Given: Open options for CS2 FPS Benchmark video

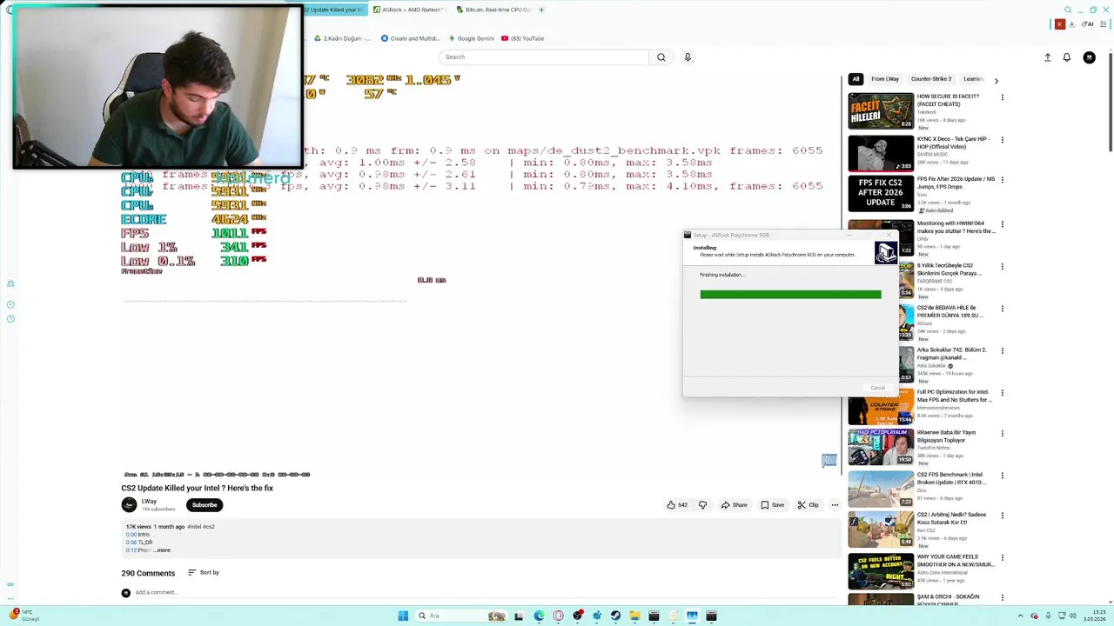Looking at the screenshot, I should coord(1002,476).
